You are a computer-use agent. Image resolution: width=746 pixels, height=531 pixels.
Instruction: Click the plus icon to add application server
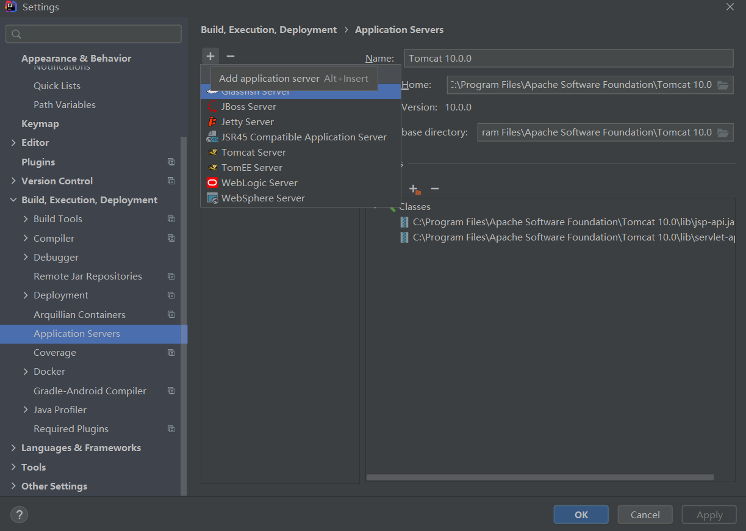(210, 56)
